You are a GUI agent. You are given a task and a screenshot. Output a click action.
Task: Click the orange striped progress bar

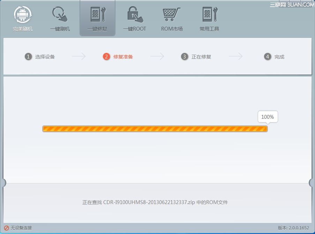pos(155,129)
